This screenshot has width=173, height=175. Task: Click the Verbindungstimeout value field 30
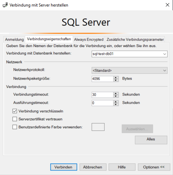pyautogui.click(x=102, y=95)
